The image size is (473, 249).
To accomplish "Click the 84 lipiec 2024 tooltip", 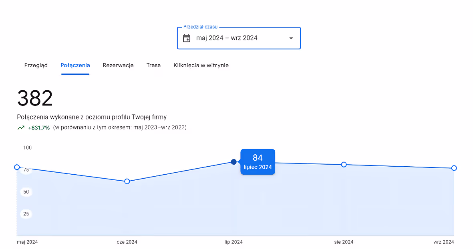I will coord(258,162).
